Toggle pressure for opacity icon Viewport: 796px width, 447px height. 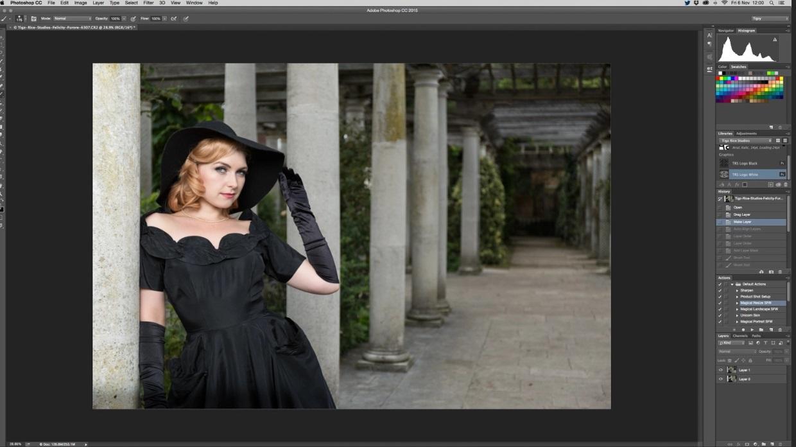tap(133, 19)
